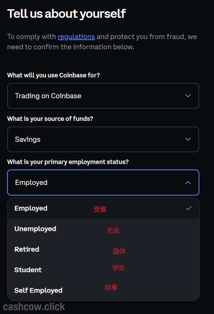Select the Employed option in the list

click(x=31, y=208)
